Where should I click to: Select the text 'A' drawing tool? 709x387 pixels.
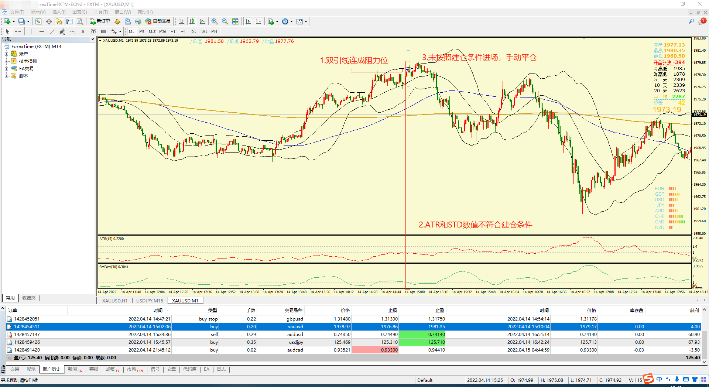(x=83, y=31)
